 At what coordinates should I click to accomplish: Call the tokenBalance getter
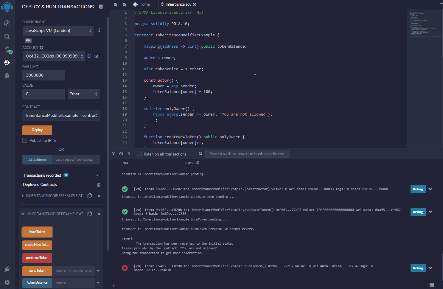(x=37, y=283)
